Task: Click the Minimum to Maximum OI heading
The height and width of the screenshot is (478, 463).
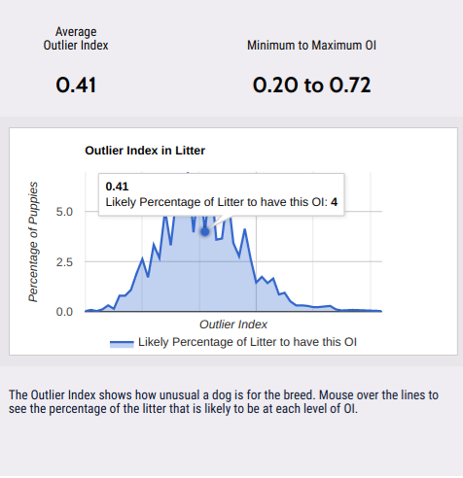Action: (311, 46)
